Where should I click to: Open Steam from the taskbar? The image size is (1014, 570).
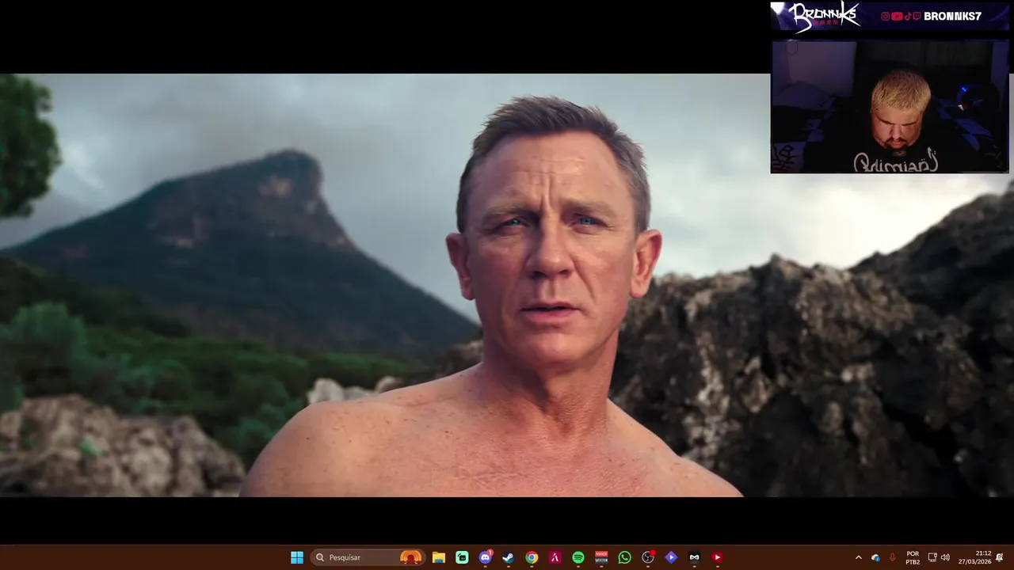508,557
